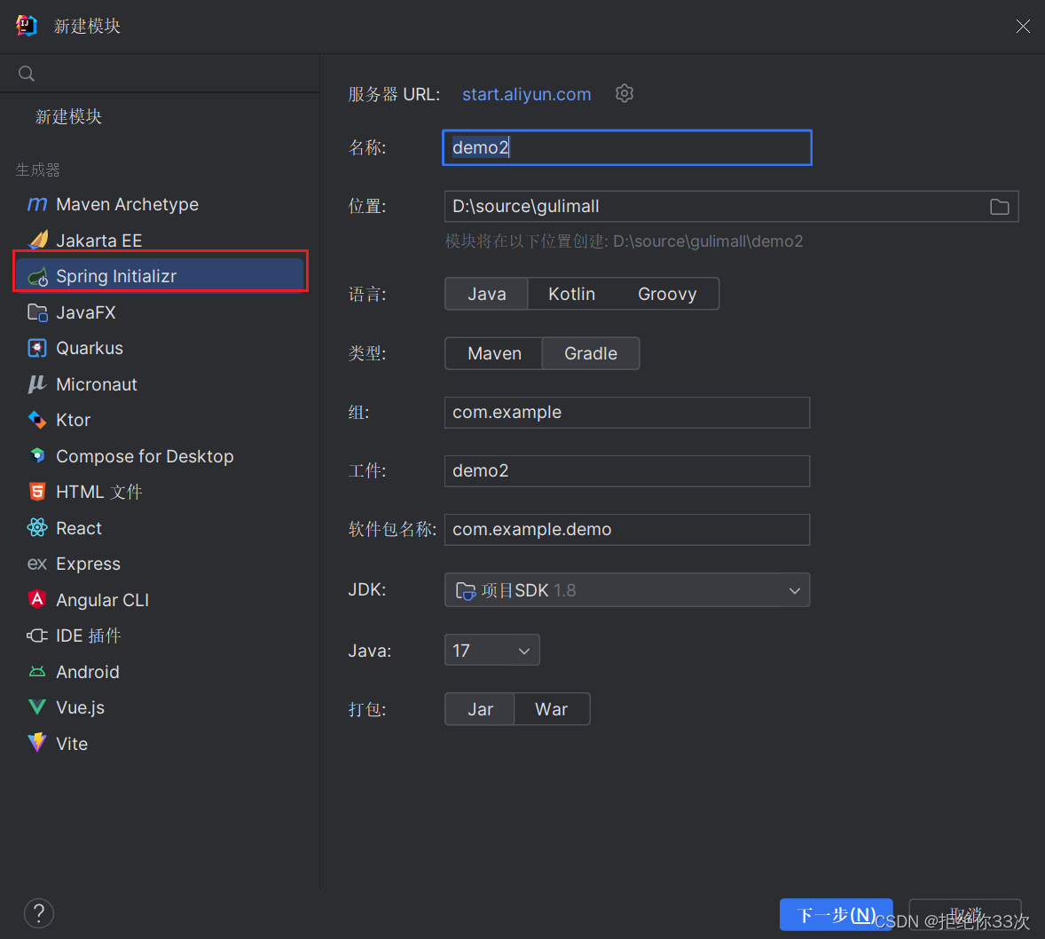Click the Android robot icon
Viewport: 1045px width, 939px height.
point(37,672)
